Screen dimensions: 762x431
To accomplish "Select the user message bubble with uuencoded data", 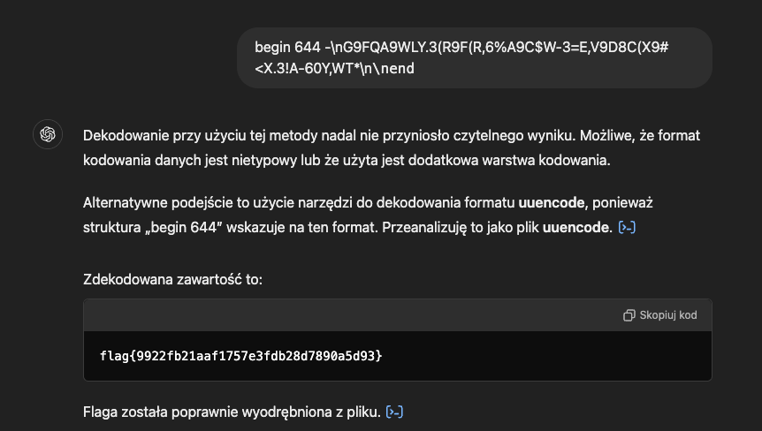I will click(x=474, y=57).
